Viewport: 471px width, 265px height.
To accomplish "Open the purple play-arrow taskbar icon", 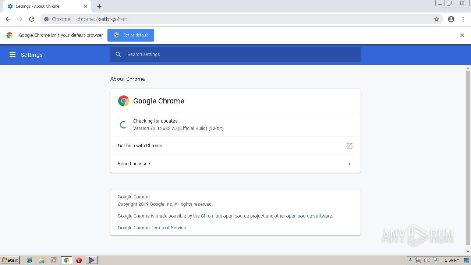I will (x=91, y=260).
